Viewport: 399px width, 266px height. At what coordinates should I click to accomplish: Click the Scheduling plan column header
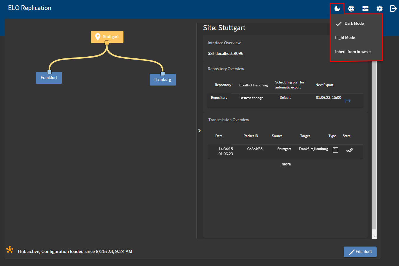click(x=290, y=85)
